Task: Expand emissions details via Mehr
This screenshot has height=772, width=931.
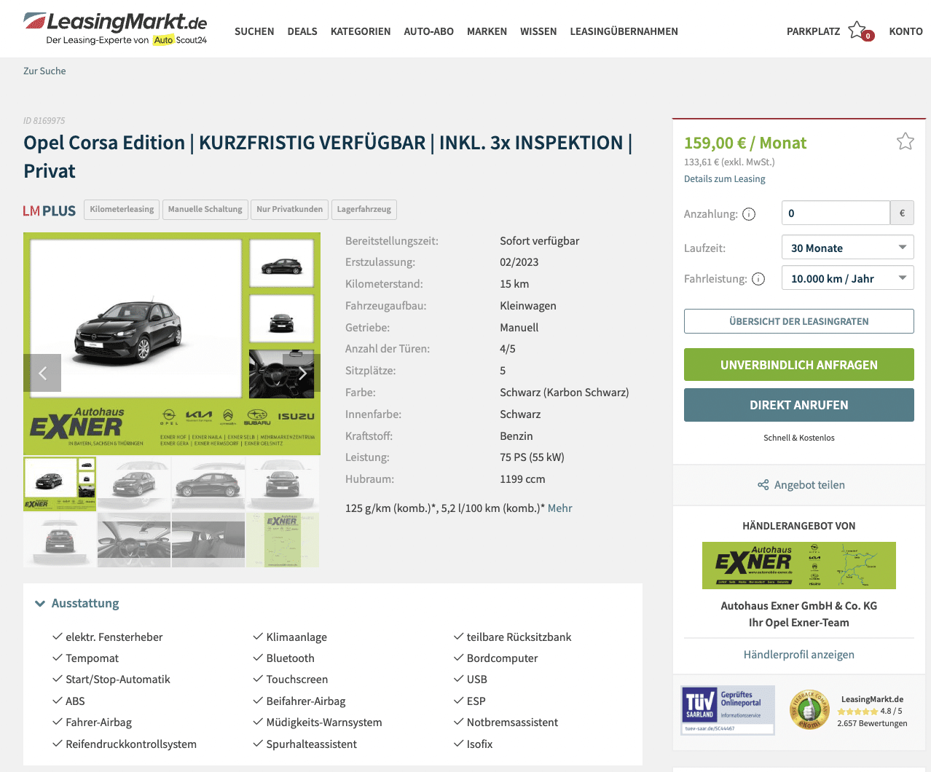Action: (559, 508)
